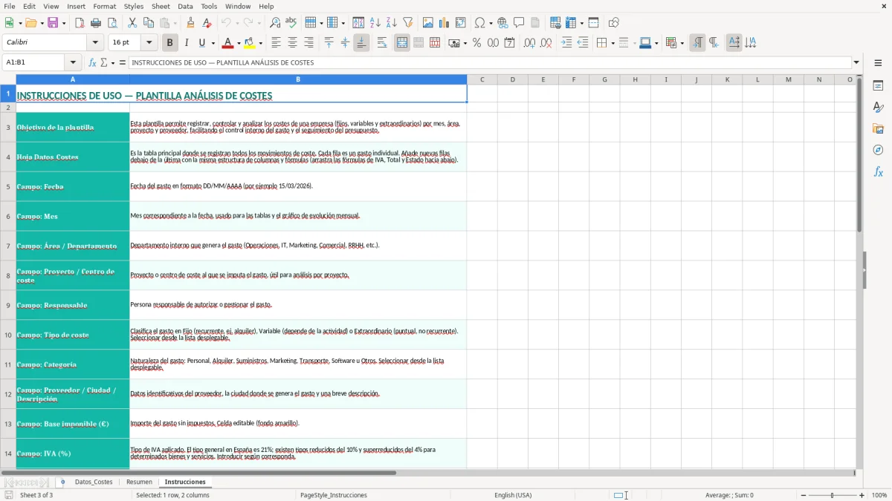Click Delete Decimal Place icon
Viewport: 892px width, 501px height.
546,43
